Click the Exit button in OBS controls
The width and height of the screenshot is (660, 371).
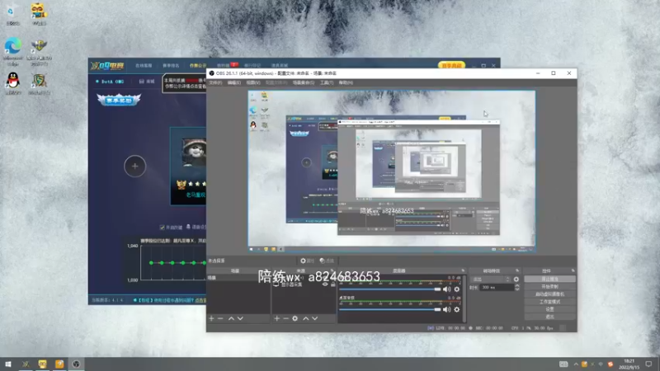(x=549, y=317)
